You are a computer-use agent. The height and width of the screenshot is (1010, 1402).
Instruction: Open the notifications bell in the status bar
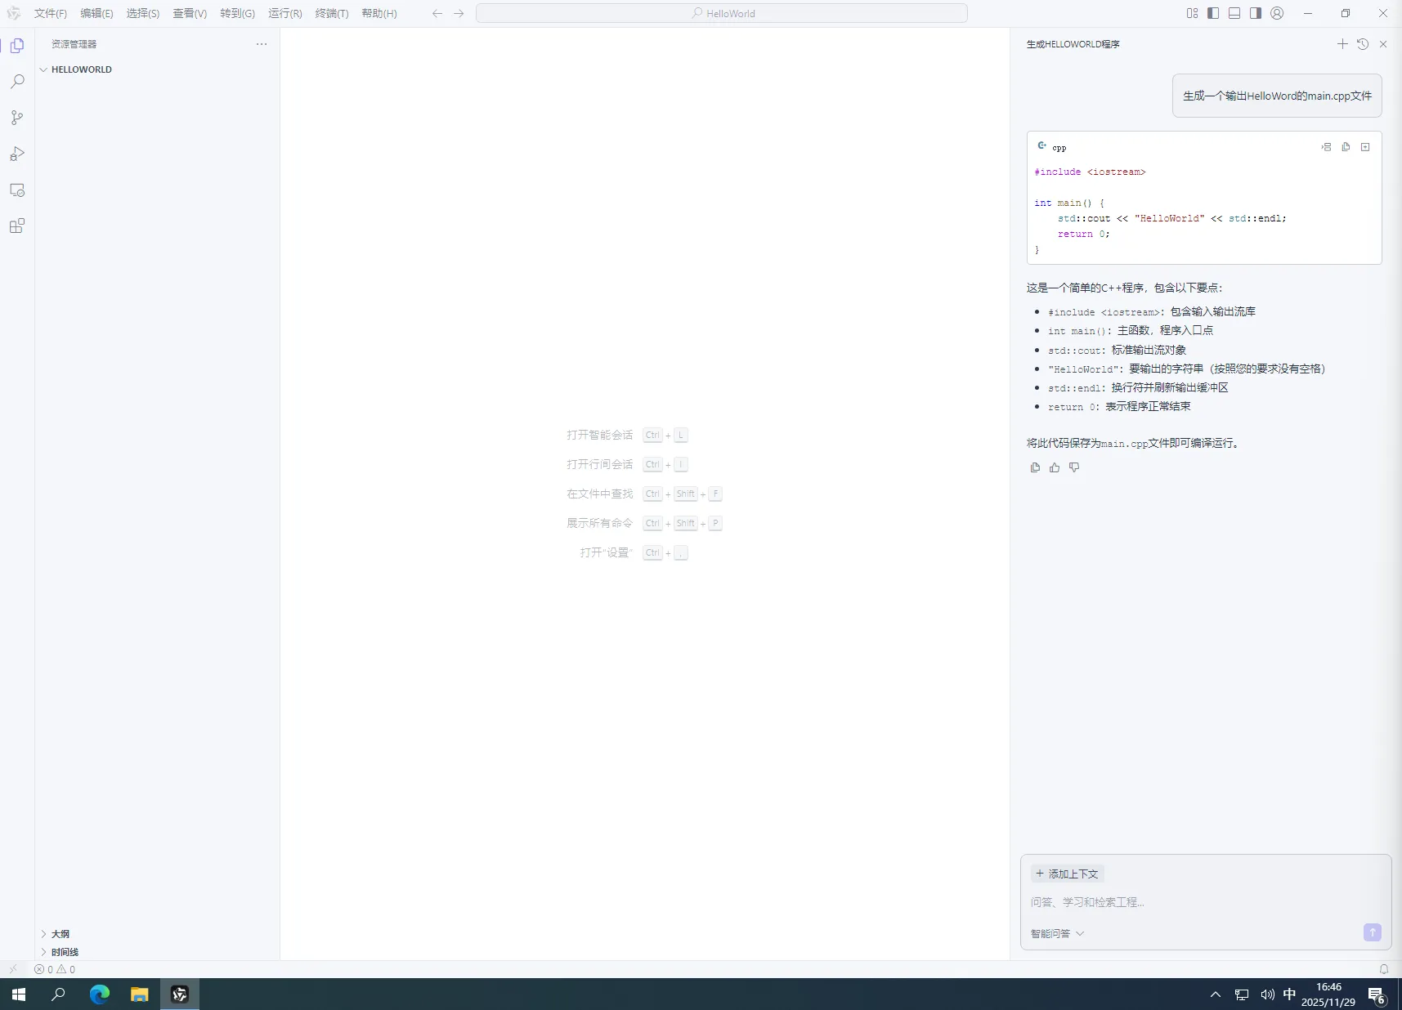pos(1384,969)
